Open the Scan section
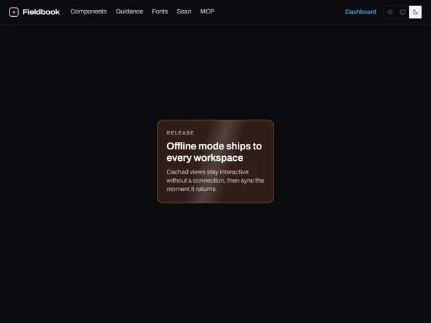Viewport: 431px width, 323px height. tap(184, 11)
